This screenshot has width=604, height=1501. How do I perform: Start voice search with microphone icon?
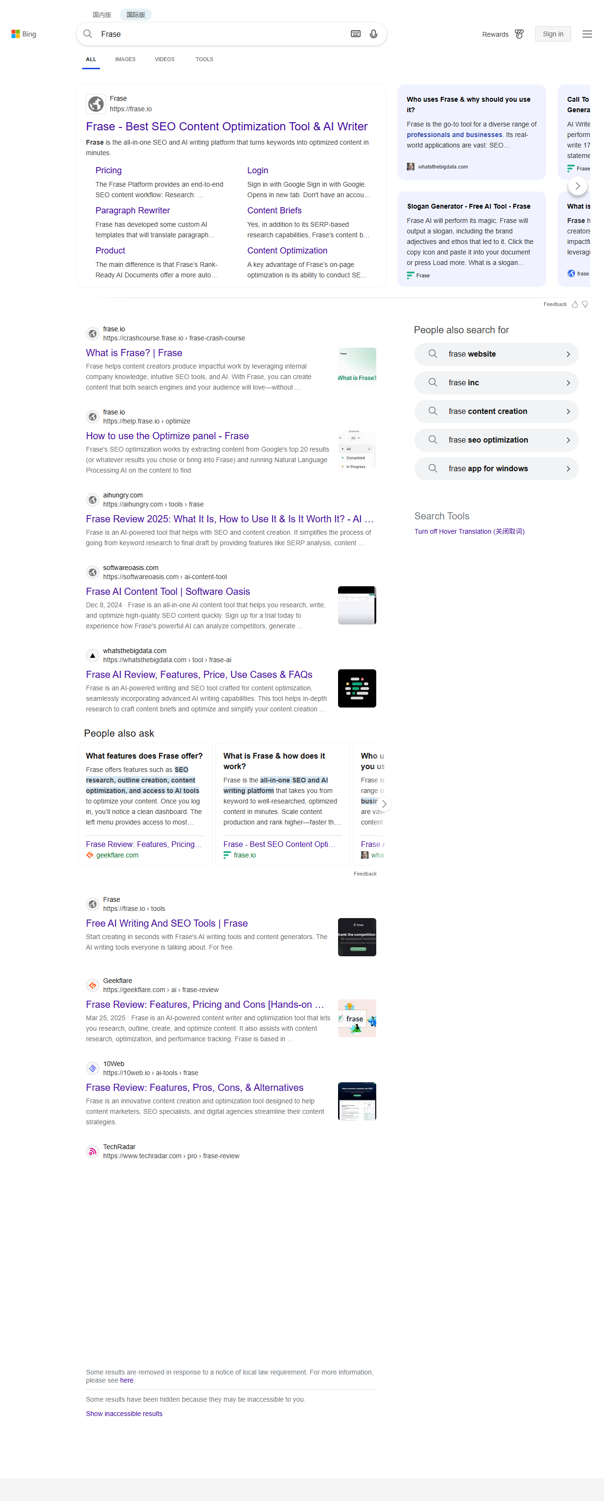tap(374, 34)
